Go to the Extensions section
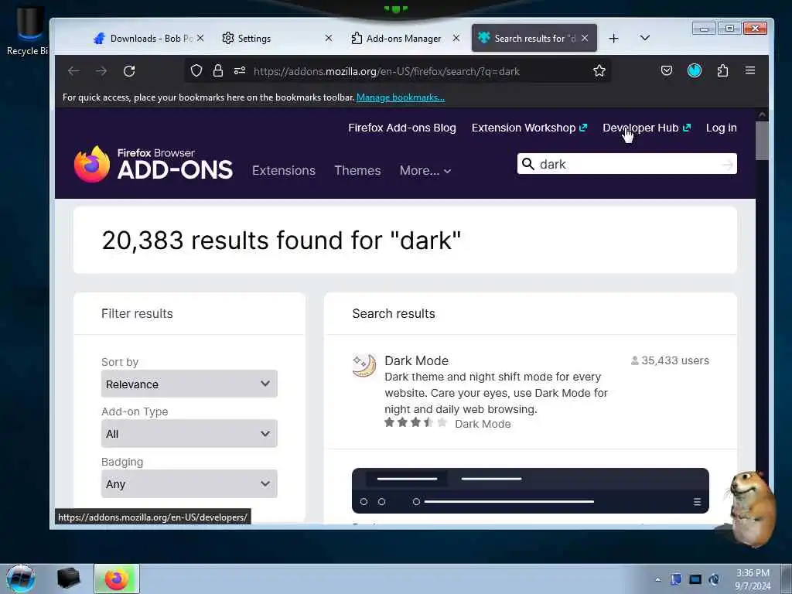 pyautogui.click(x=284, y=171)
